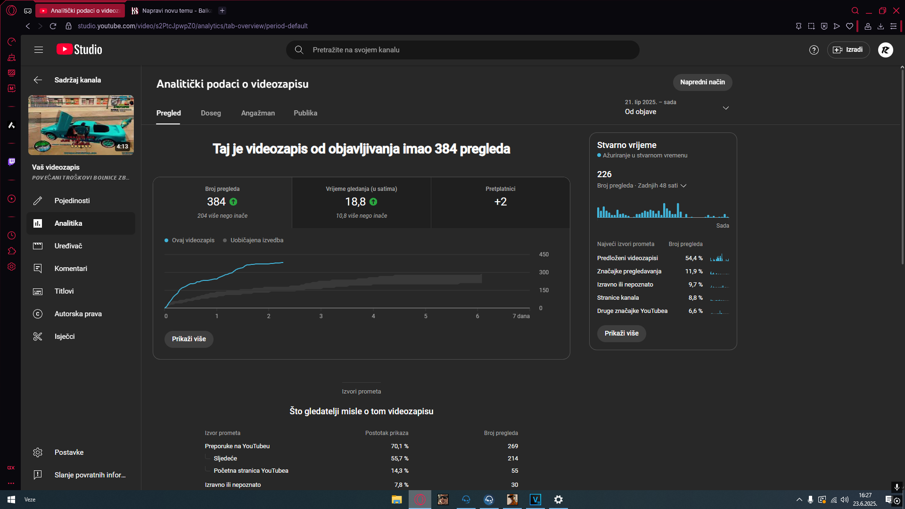
Task: Open the video thumbnail preview in sidebar
Action: 81,125
